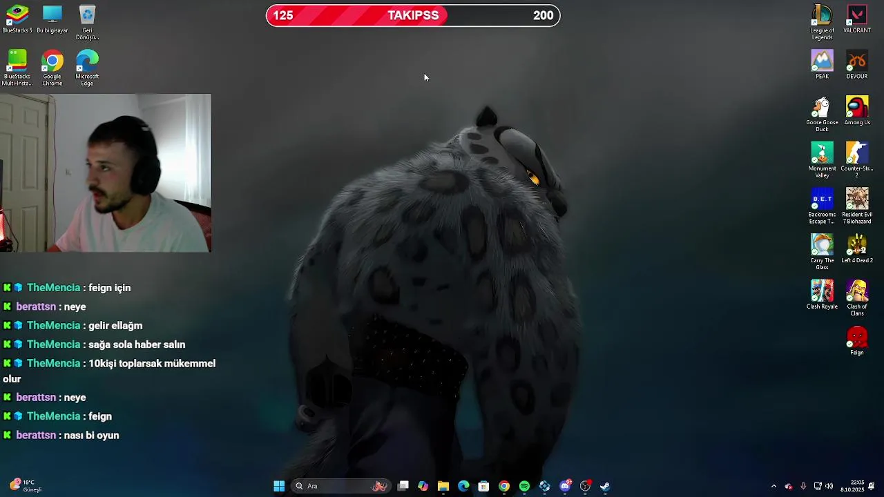Open network settings tray icon
Viewport: 884px width, 497px height.
pos(818,486)
